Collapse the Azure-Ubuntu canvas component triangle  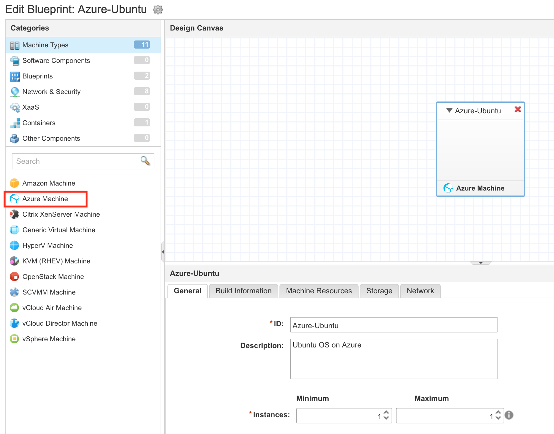pos(449,111)
